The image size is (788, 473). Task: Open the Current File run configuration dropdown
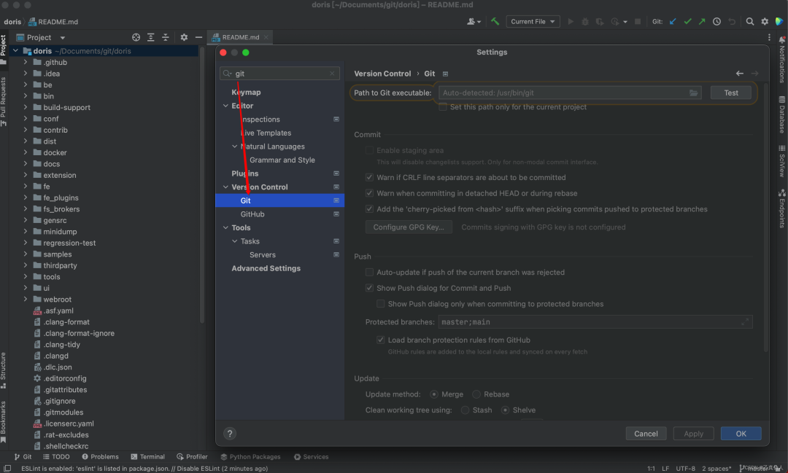(x=535, y=22)
